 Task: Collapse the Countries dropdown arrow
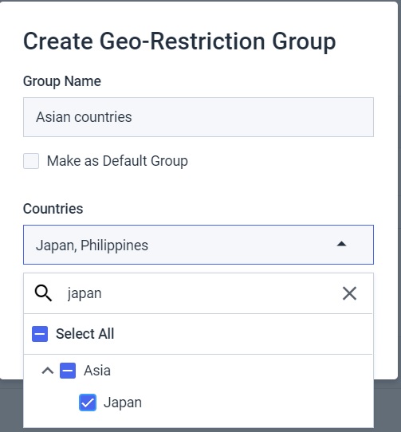tap(341, 244)
